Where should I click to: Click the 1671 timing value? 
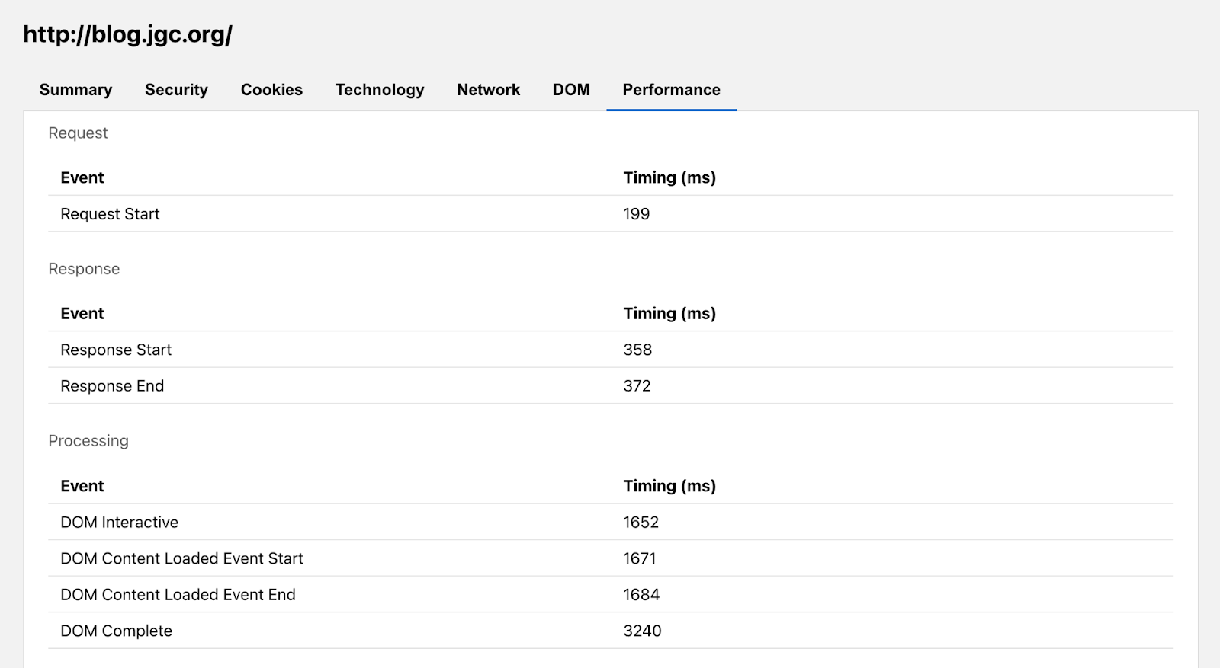(x=639, y=558)
